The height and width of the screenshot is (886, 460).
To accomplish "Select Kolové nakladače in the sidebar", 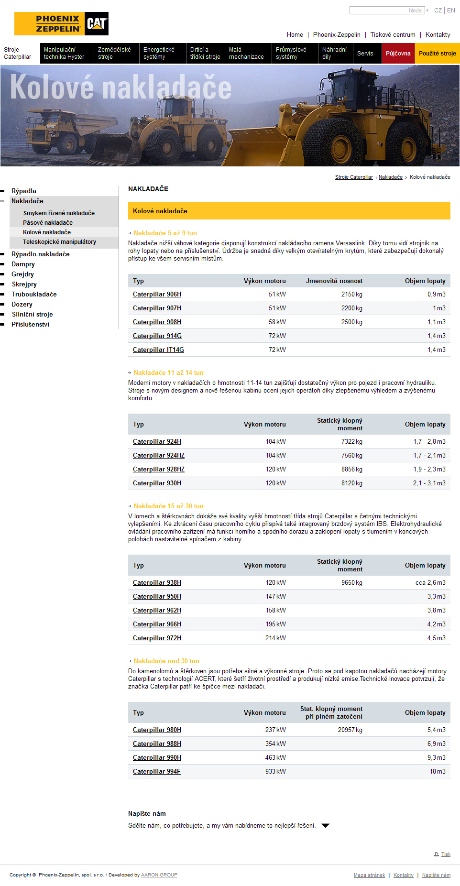I will tap(47, 232).
